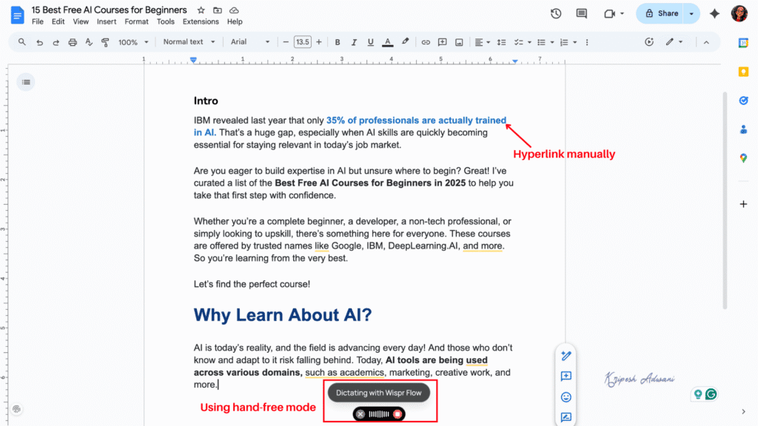Open line and paragraph spacing
This screenshot has width=758, height=426.
point(501,42)
